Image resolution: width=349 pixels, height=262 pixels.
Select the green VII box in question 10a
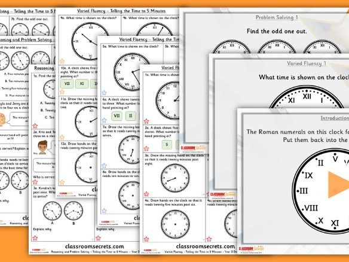[x=67, y=84]
